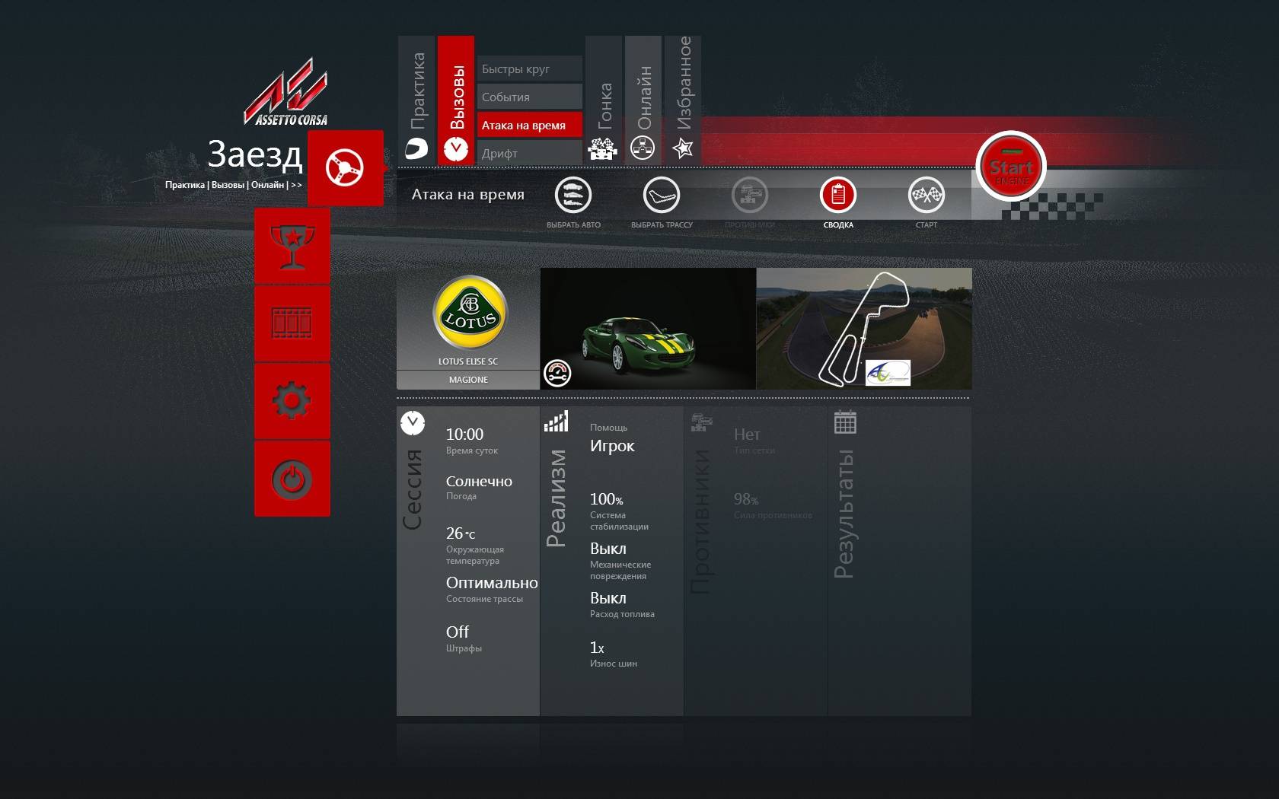Click the power Exit icon
Viewport: 1279px width, 799px height.
point(292,479)
